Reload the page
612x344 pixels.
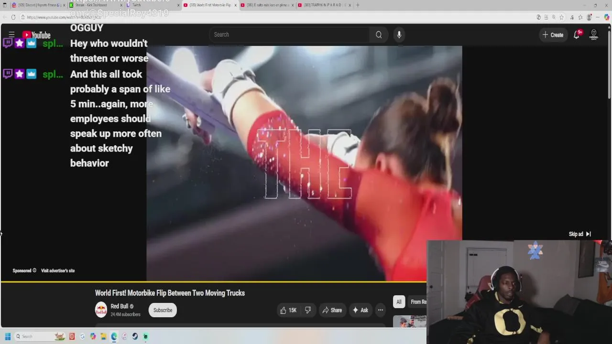tap(13, 17)
